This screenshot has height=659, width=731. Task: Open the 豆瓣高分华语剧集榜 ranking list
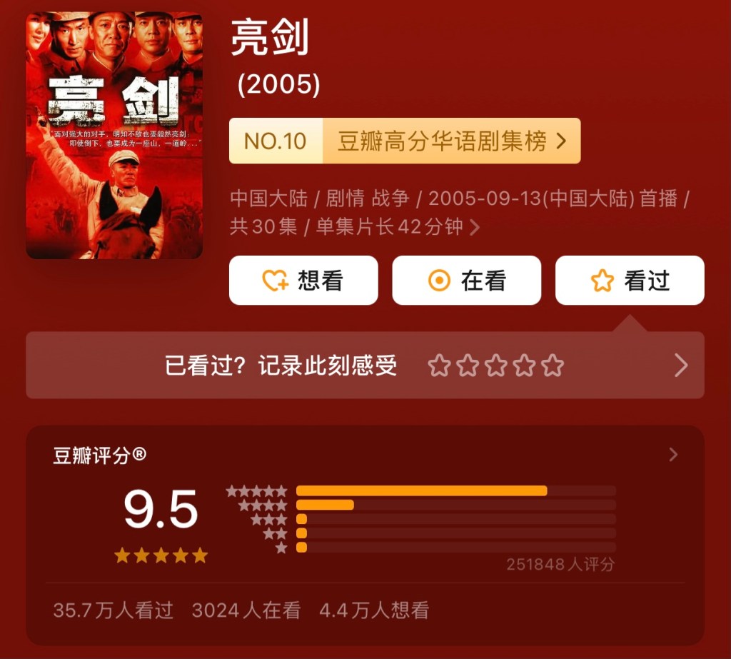(452, 141)
